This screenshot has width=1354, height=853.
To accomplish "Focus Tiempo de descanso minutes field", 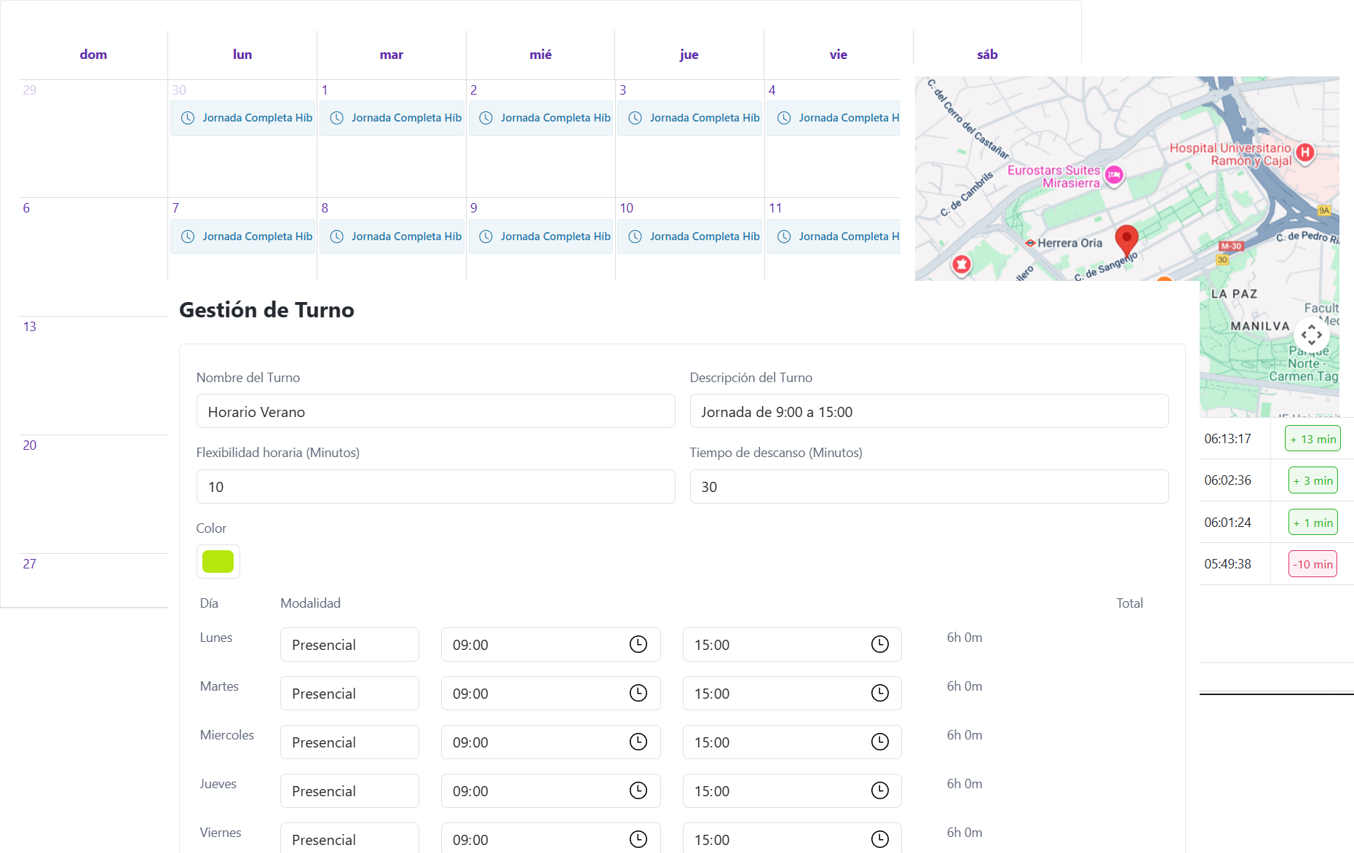I will point(929,486).
